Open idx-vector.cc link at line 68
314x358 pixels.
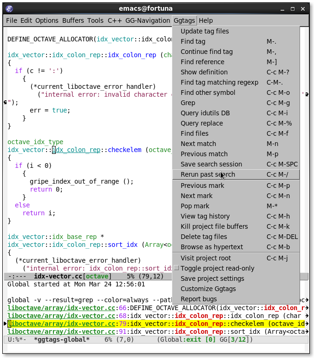click(x=61, y=316)
